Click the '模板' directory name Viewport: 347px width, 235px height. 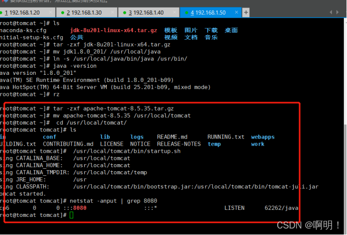tap(170, 30)
